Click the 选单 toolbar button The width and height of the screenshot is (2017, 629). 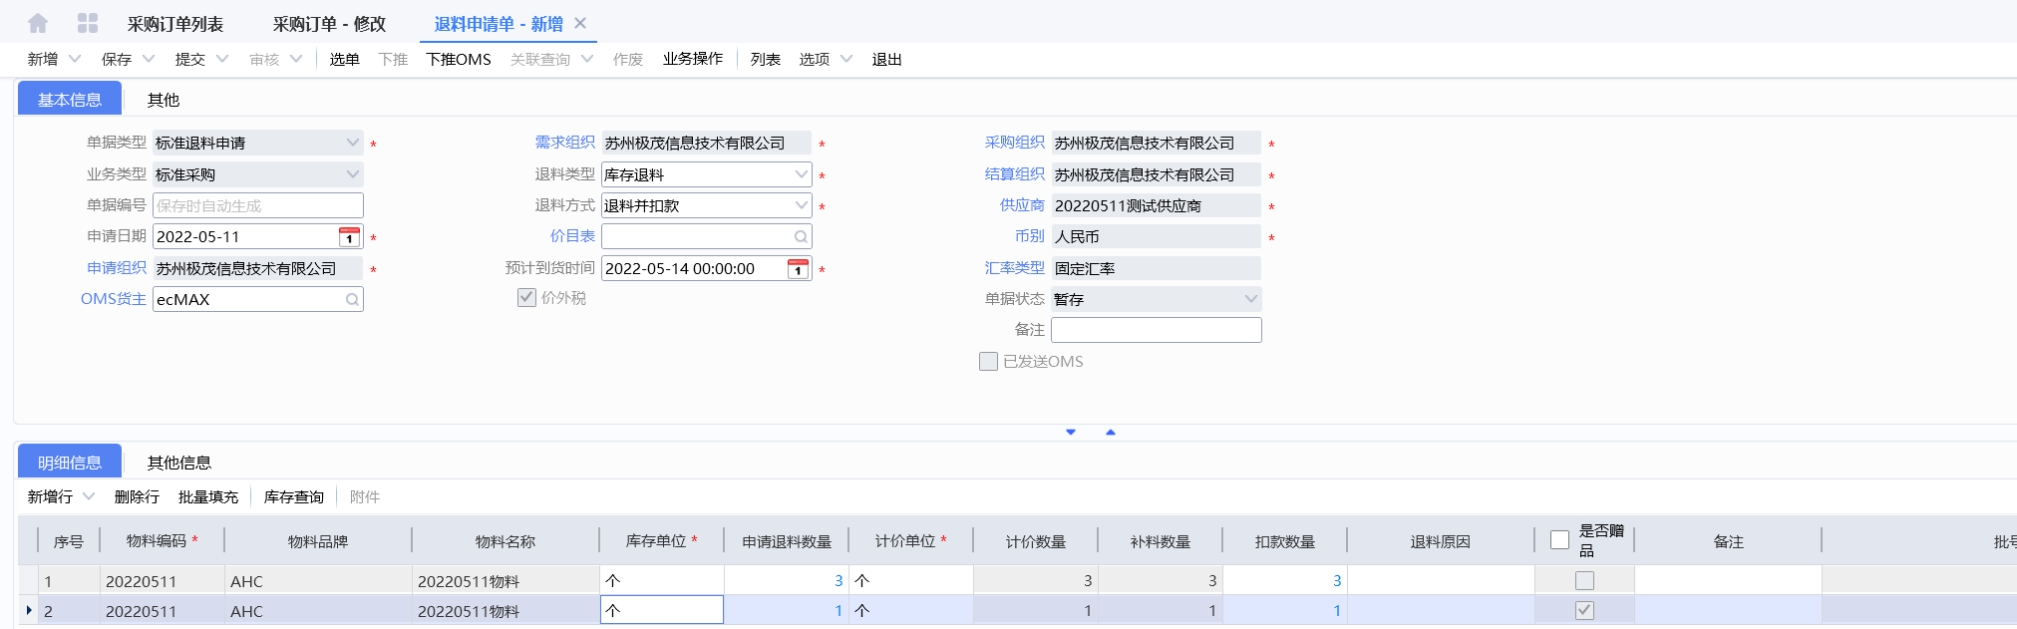[344, 60]
